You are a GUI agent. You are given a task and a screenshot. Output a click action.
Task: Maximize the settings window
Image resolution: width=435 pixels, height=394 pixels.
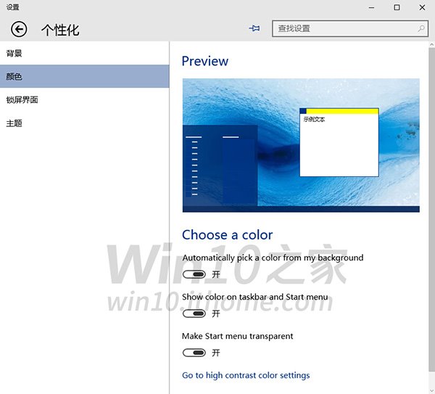(x=397, y=7)
